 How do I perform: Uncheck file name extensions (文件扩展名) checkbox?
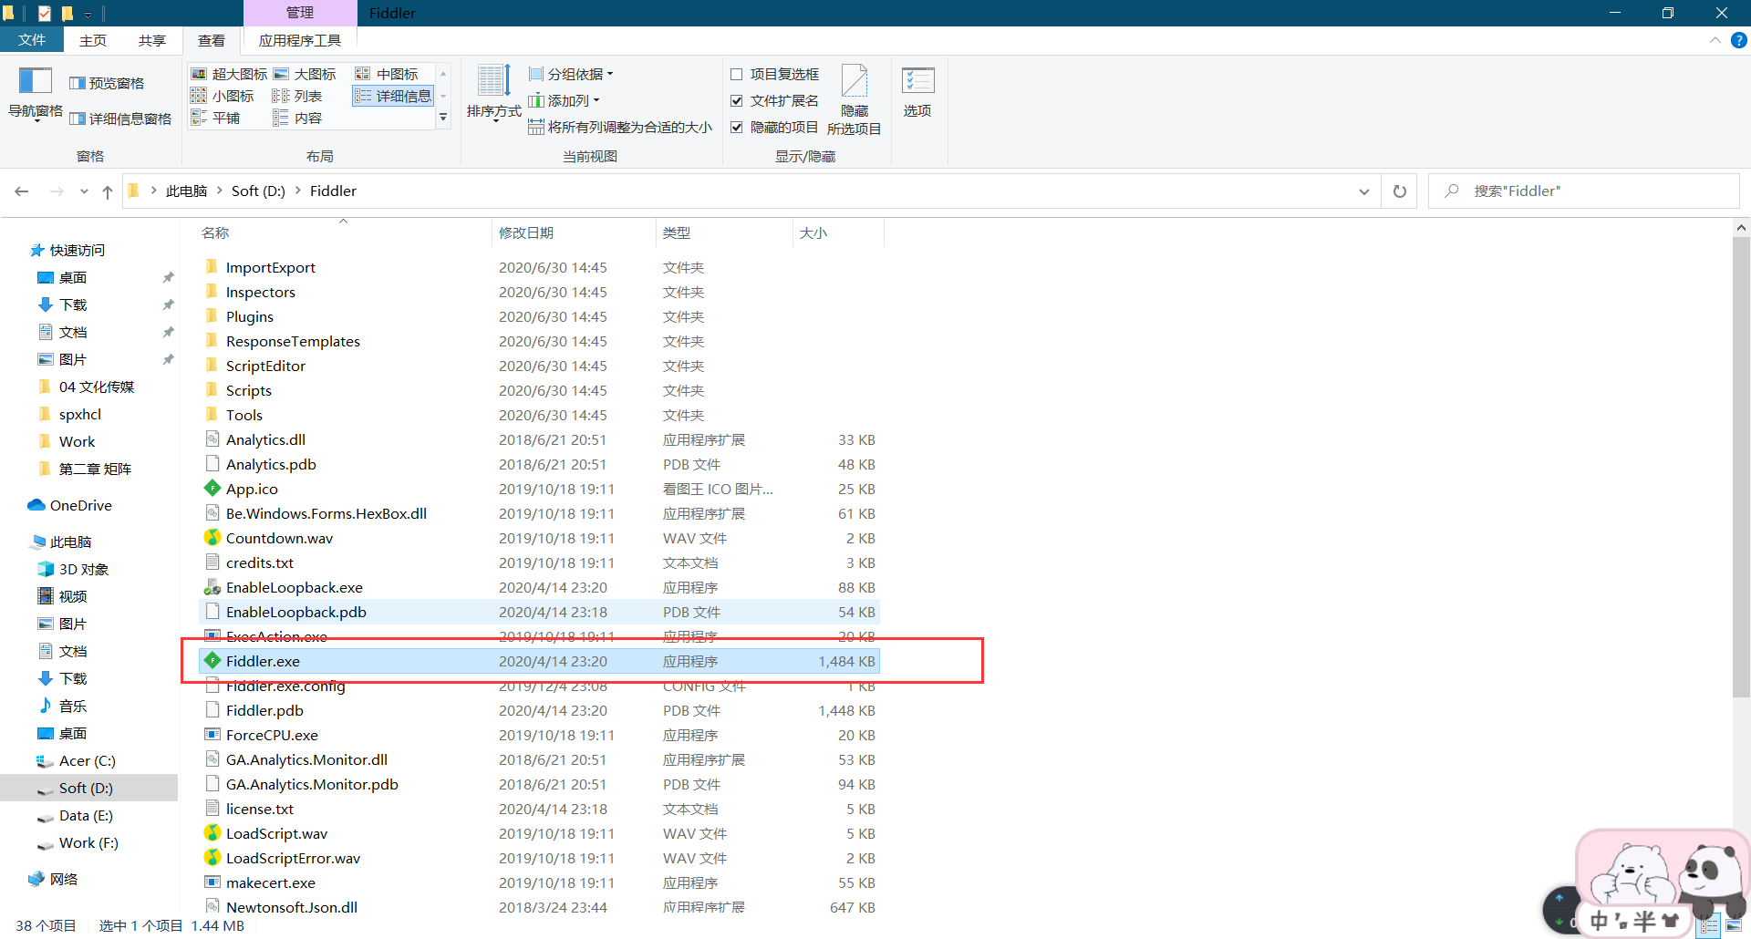pyautogui.click(x=737, y=101)
